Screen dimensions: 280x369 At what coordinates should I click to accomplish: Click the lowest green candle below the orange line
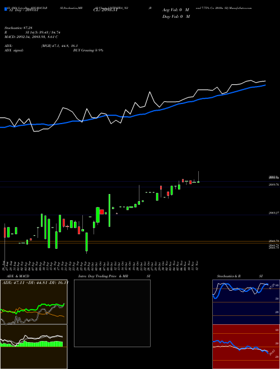click(x=86, y=243)
